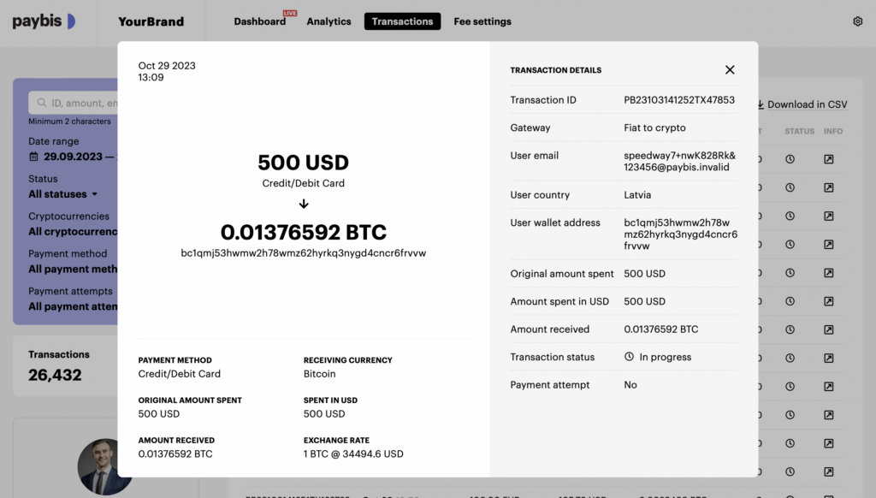Open the external-link Info icon on the first row

(828, 159)
